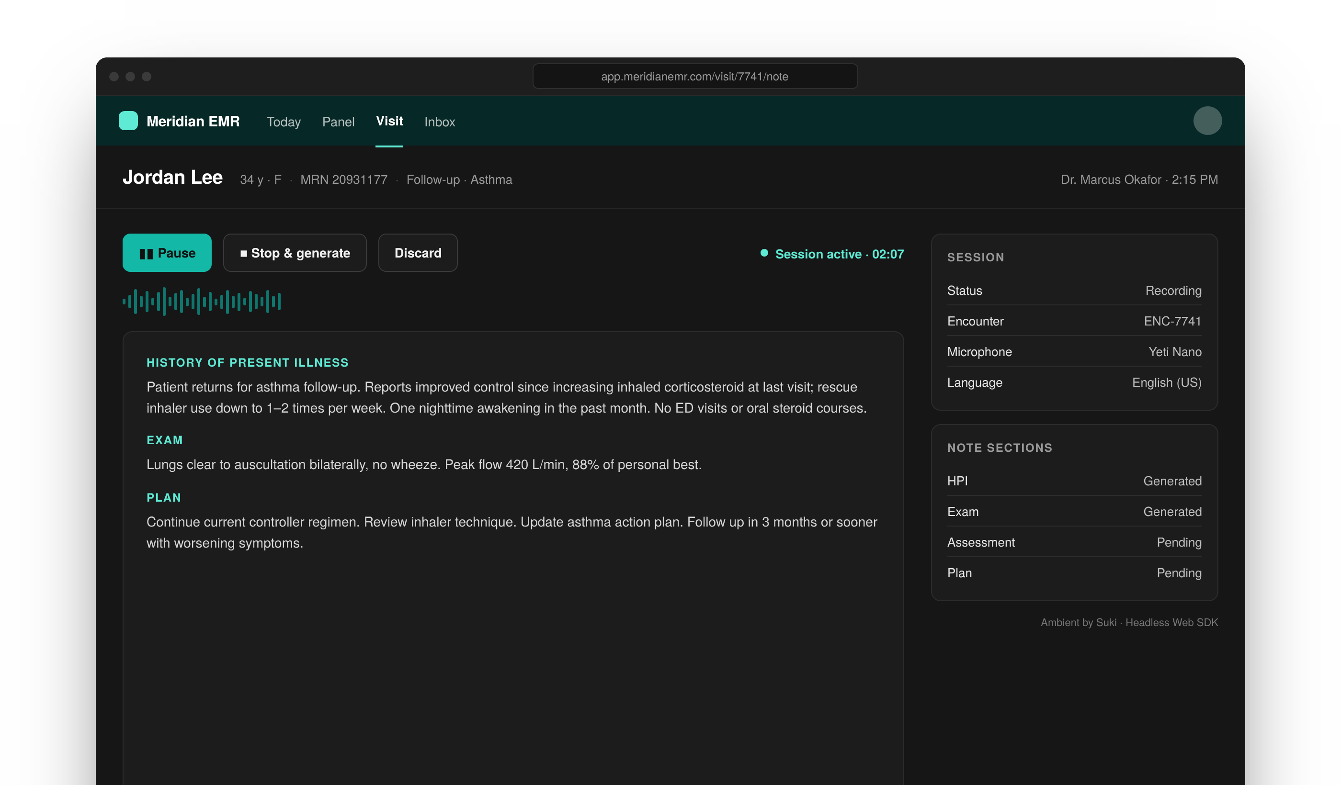The width and height of the screenshot is (1341, 785).
Task: Click the PLAN section heading
Action: (x=164, y=498)
